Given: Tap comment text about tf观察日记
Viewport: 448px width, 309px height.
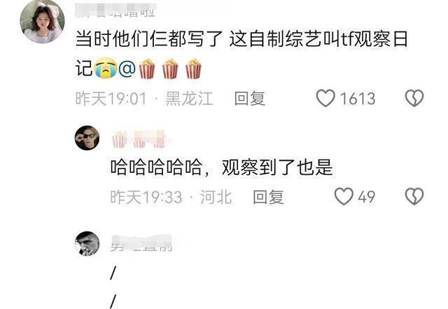Looking at the screenshot, I should click(241, 54).
